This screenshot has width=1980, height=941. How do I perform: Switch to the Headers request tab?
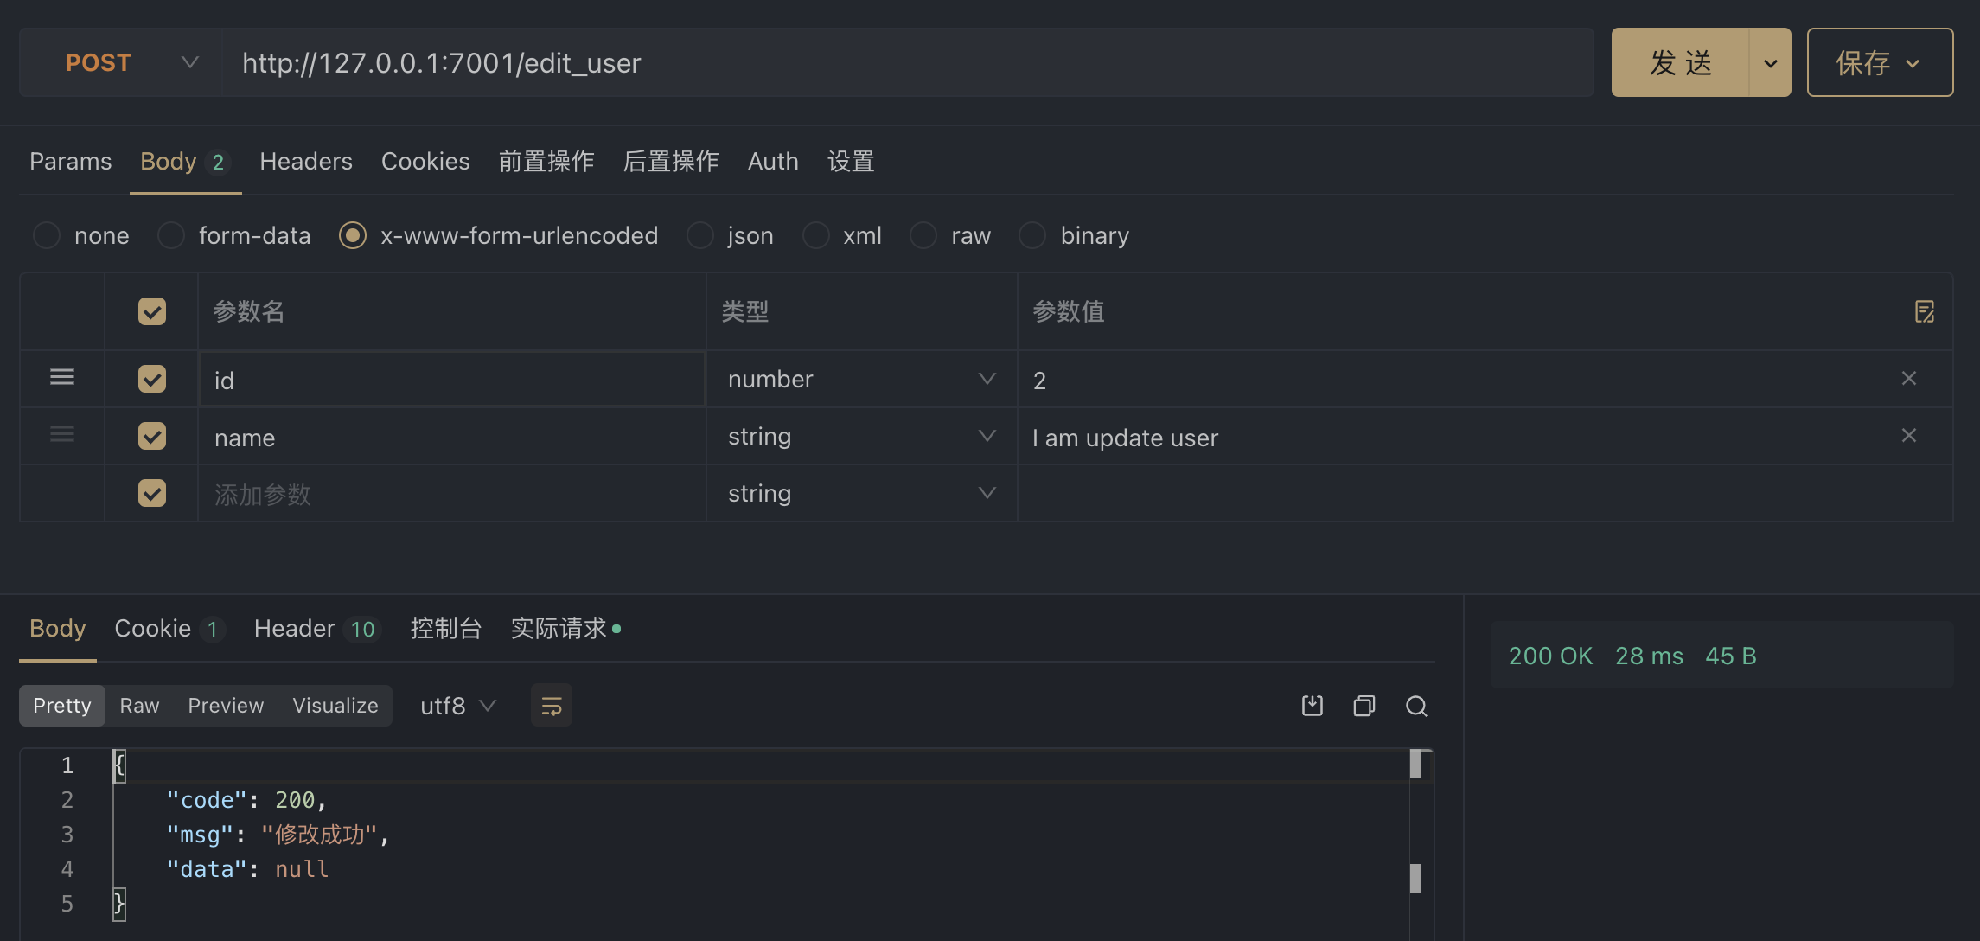(x=306, y=162)
